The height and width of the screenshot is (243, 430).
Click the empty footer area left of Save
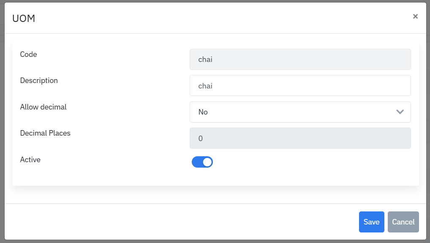[x=177, y=222]
